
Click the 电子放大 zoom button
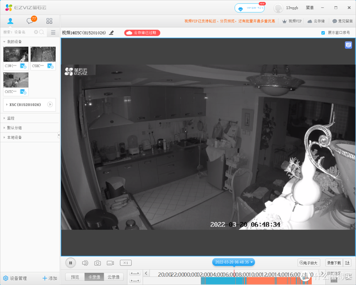[309, 263]
